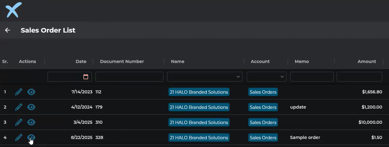Edit sales order 328 with pencil icon
The image size is (389, 147).
(x=19, y=137)
